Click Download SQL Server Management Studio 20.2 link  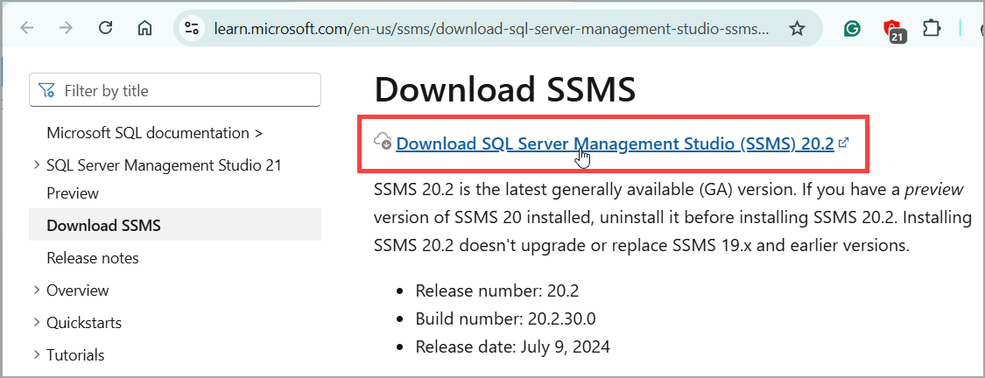(x=615, y=143)
